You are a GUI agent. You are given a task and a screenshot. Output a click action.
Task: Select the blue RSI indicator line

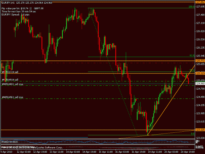tap(95, 142)
